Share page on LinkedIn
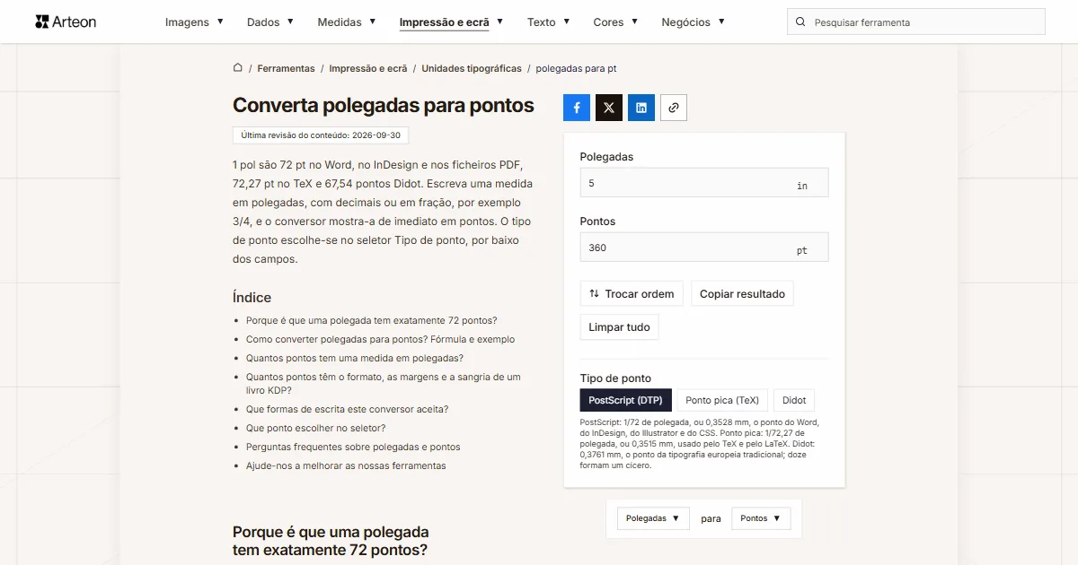 point(641,108)
